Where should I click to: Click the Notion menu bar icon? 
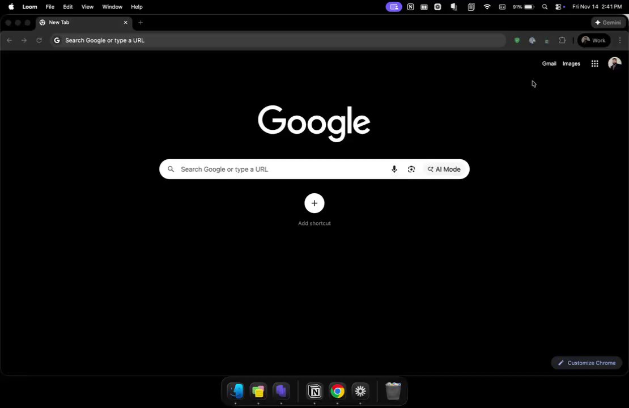click(410, 7)
